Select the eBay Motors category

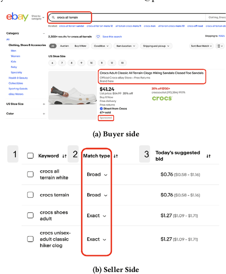(x=16, y=94)
